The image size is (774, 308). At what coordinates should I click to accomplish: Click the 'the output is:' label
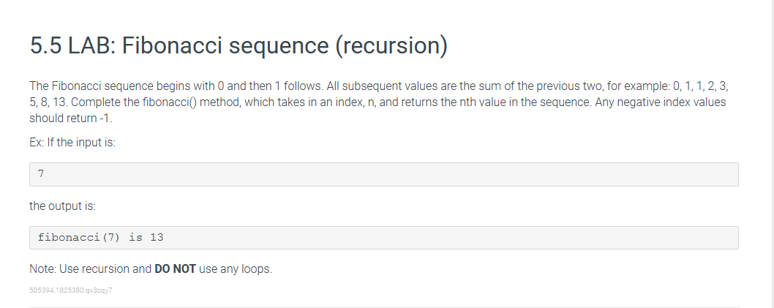pos(63,206)
